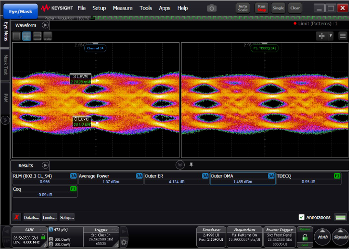Open the Setup menu

tap(99, 8)
